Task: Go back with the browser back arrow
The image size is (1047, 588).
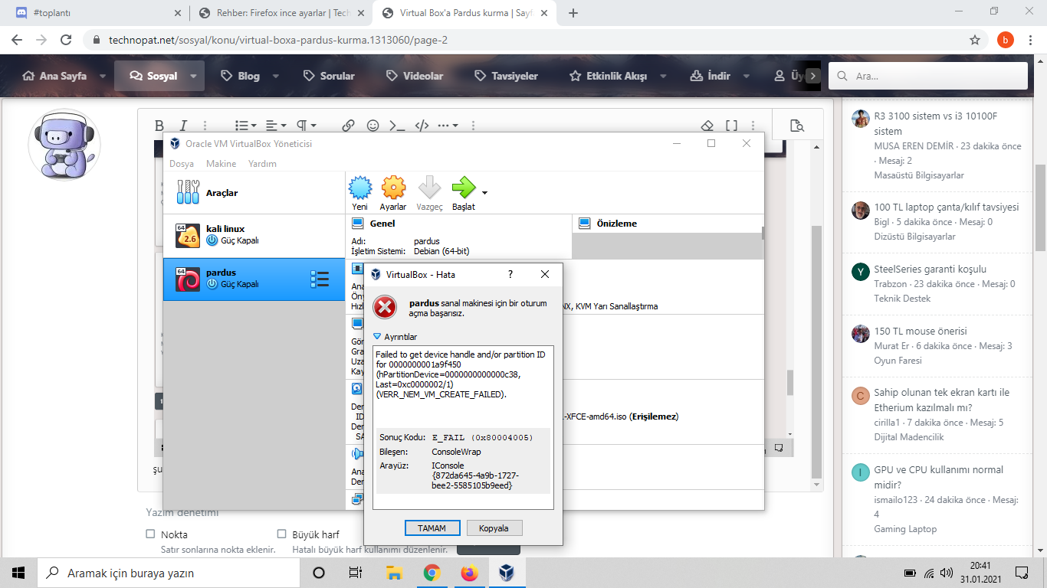Action: tap(17, 40)
